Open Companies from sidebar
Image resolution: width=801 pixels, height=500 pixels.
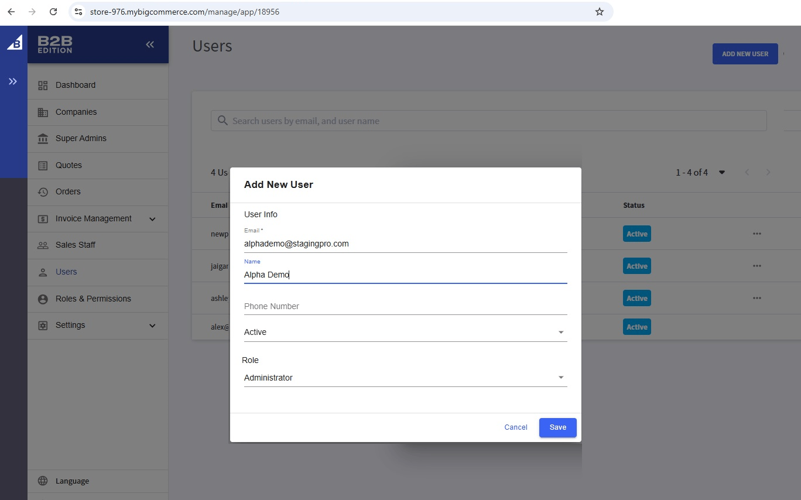pyautogui.click(x=98, y=112)
